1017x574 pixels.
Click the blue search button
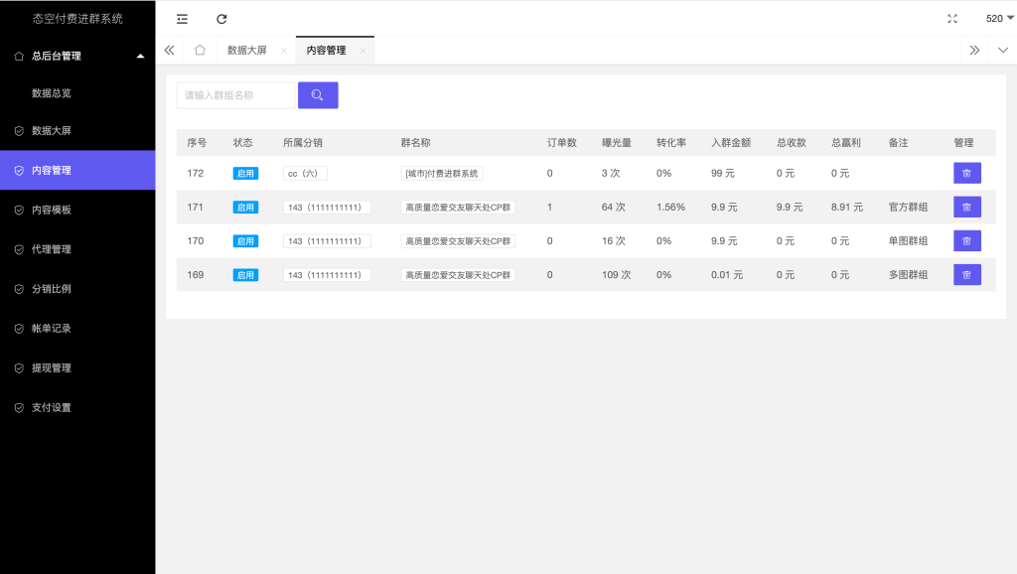[x=317, y=94]
